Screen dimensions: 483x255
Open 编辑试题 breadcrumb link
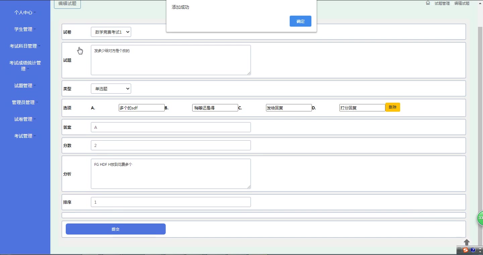[x=462, y=3]
